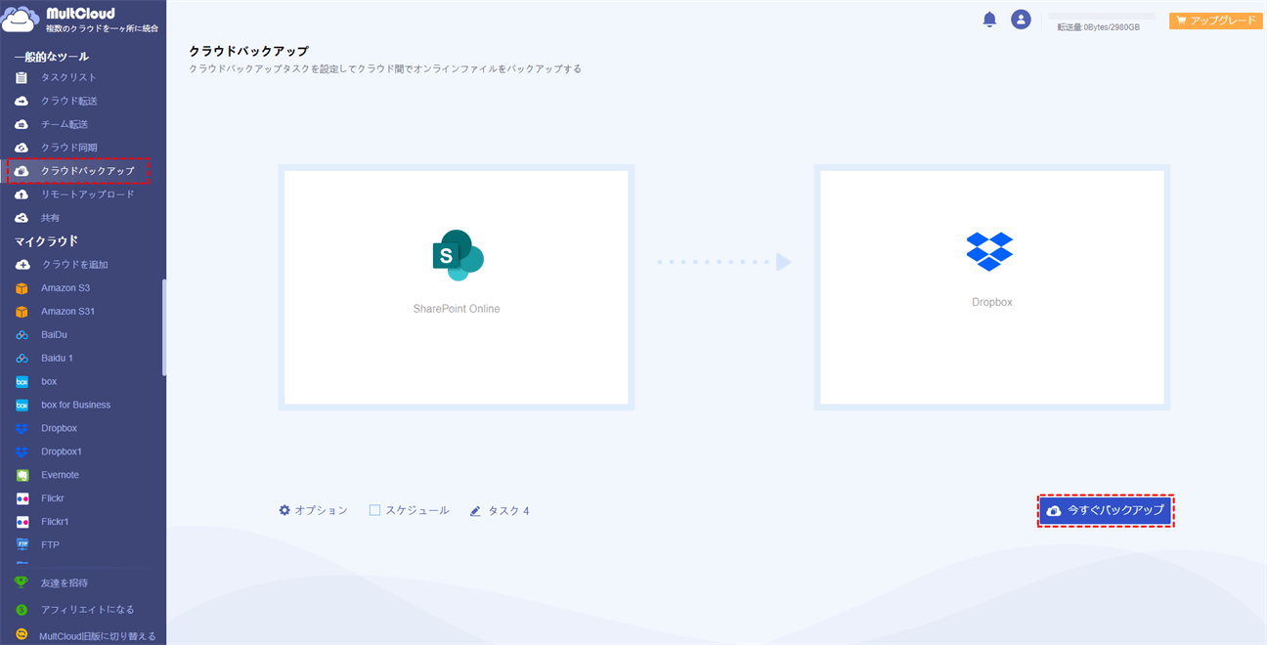This screenshot has width=1267, height=645.
Task: Open the user account avatar
Action: tap(1021, 20)
